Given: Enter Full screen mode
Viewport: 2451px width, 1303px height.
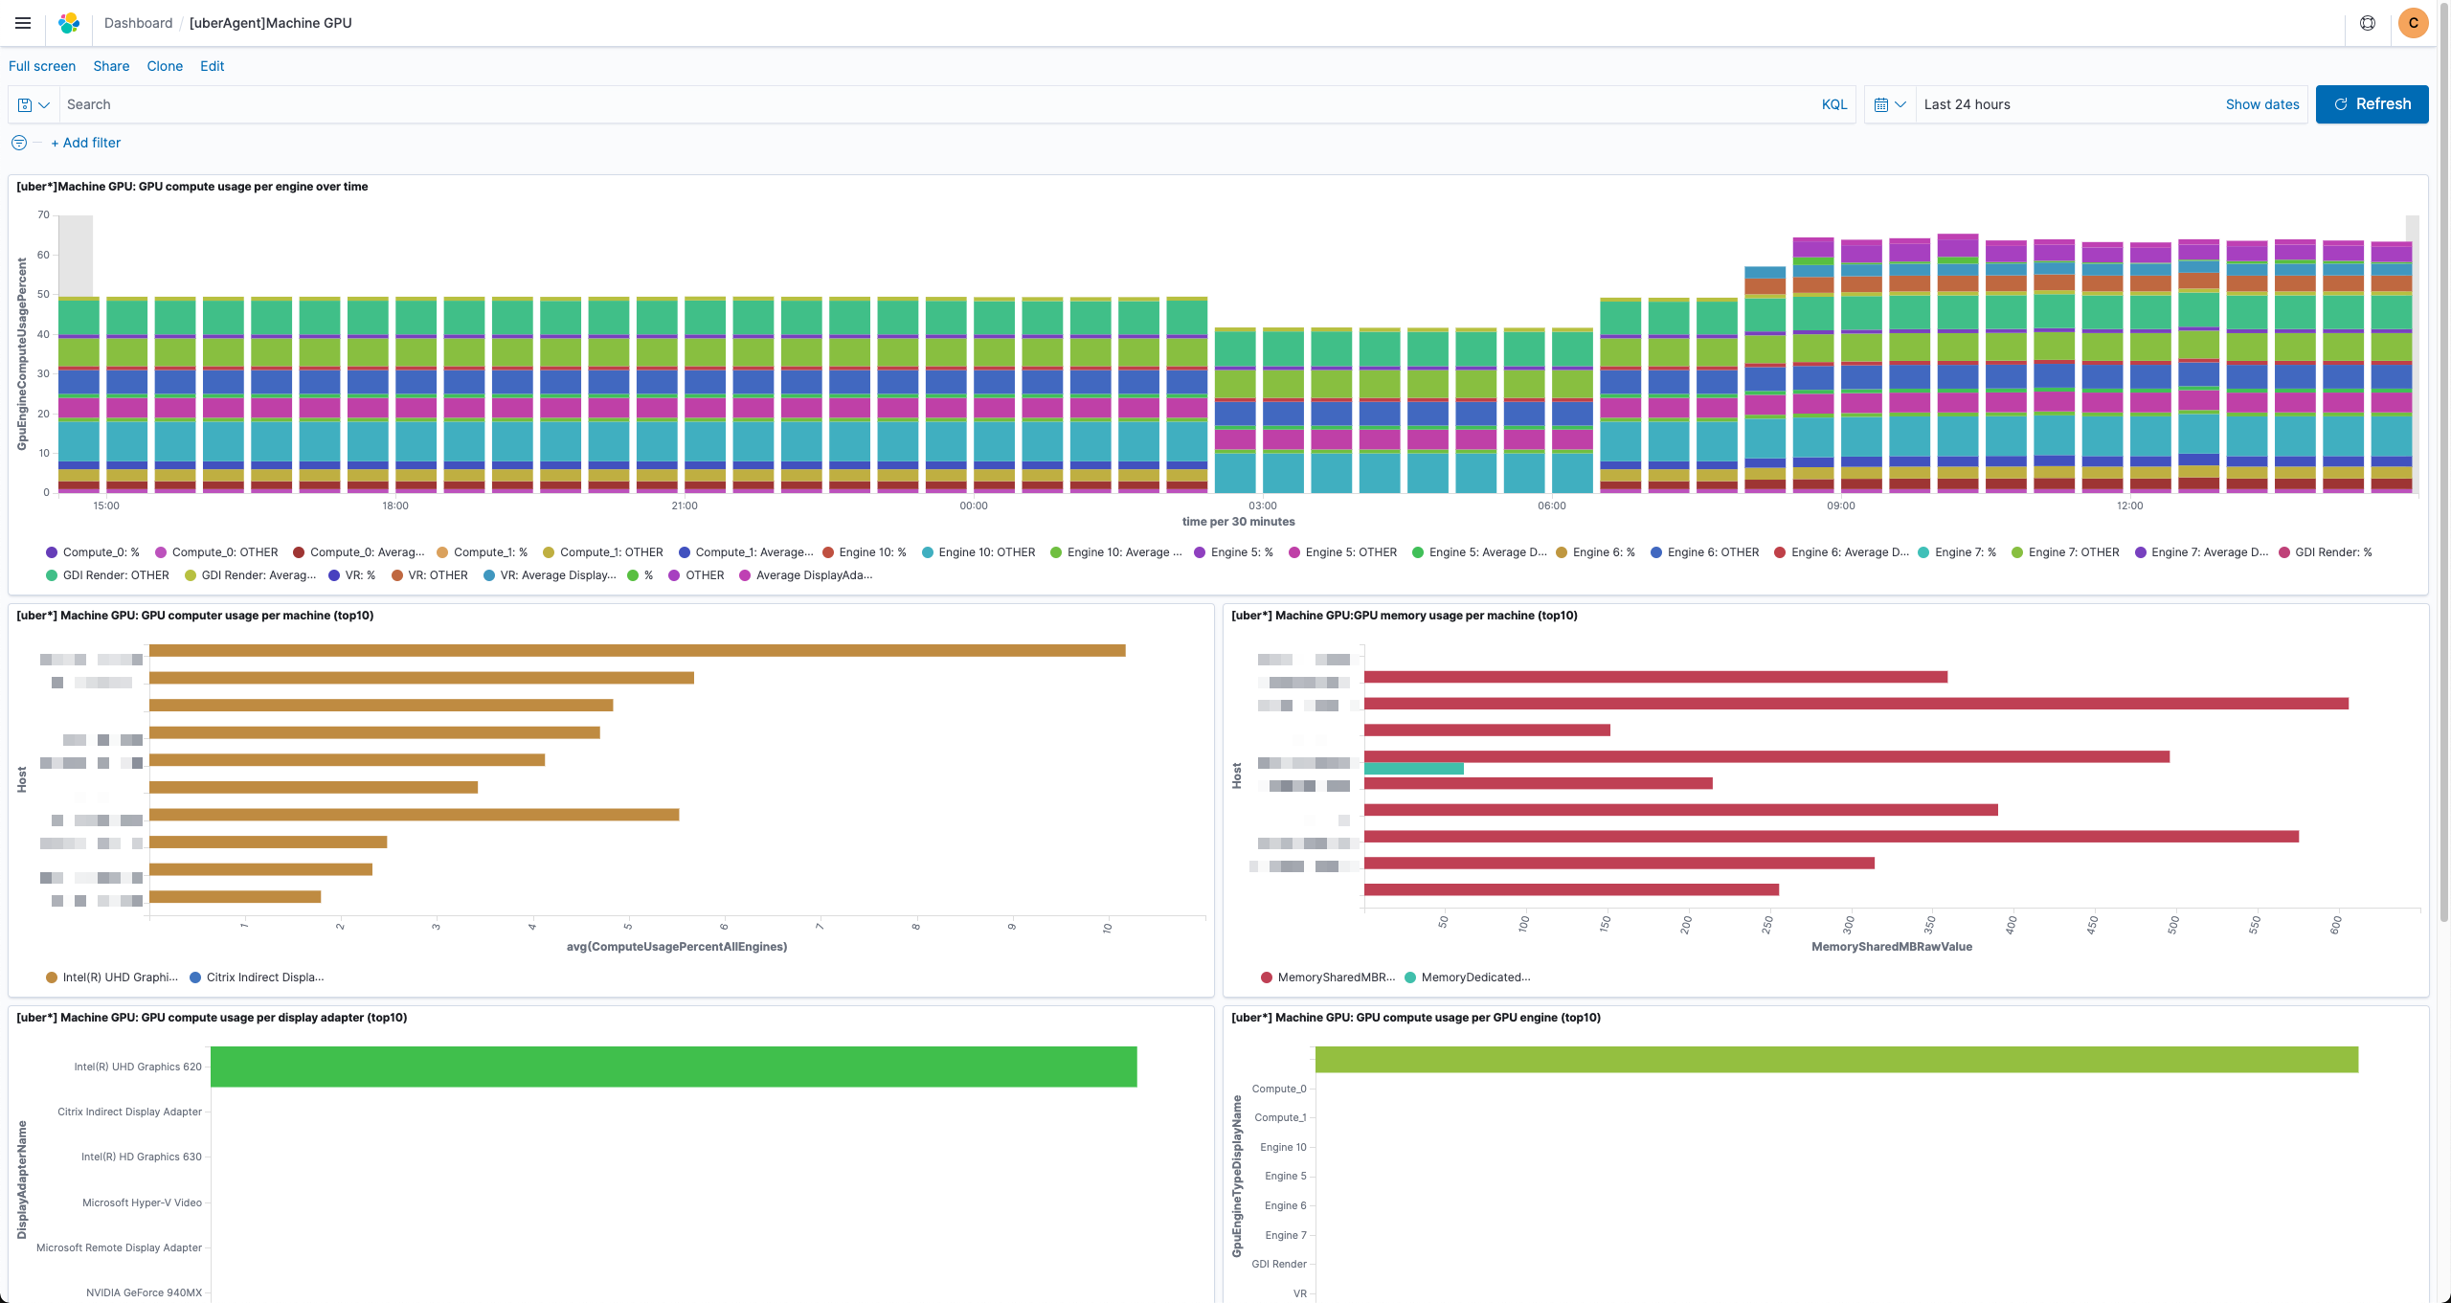Looking at the screenshot, I should tap(42, 66).
